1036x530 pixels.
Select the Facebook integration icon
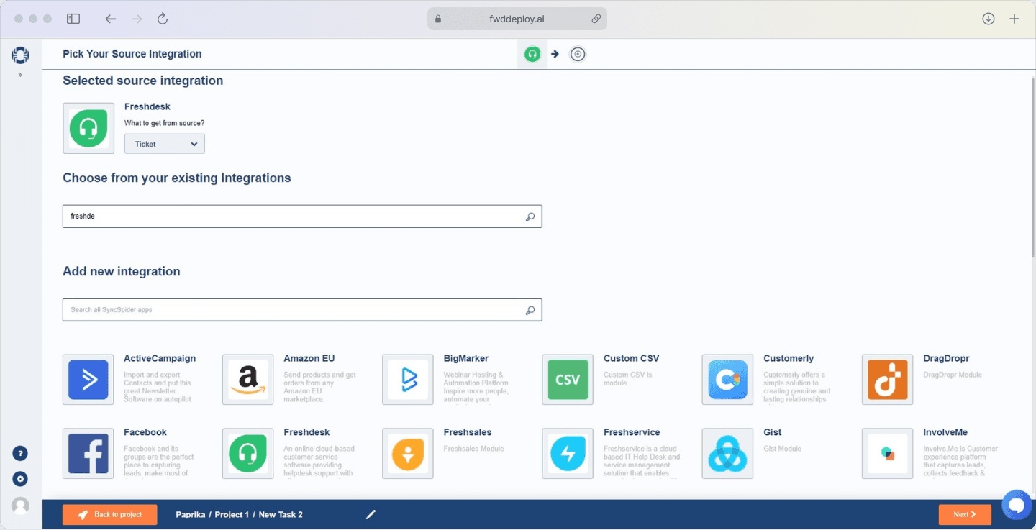coord(88,454)
